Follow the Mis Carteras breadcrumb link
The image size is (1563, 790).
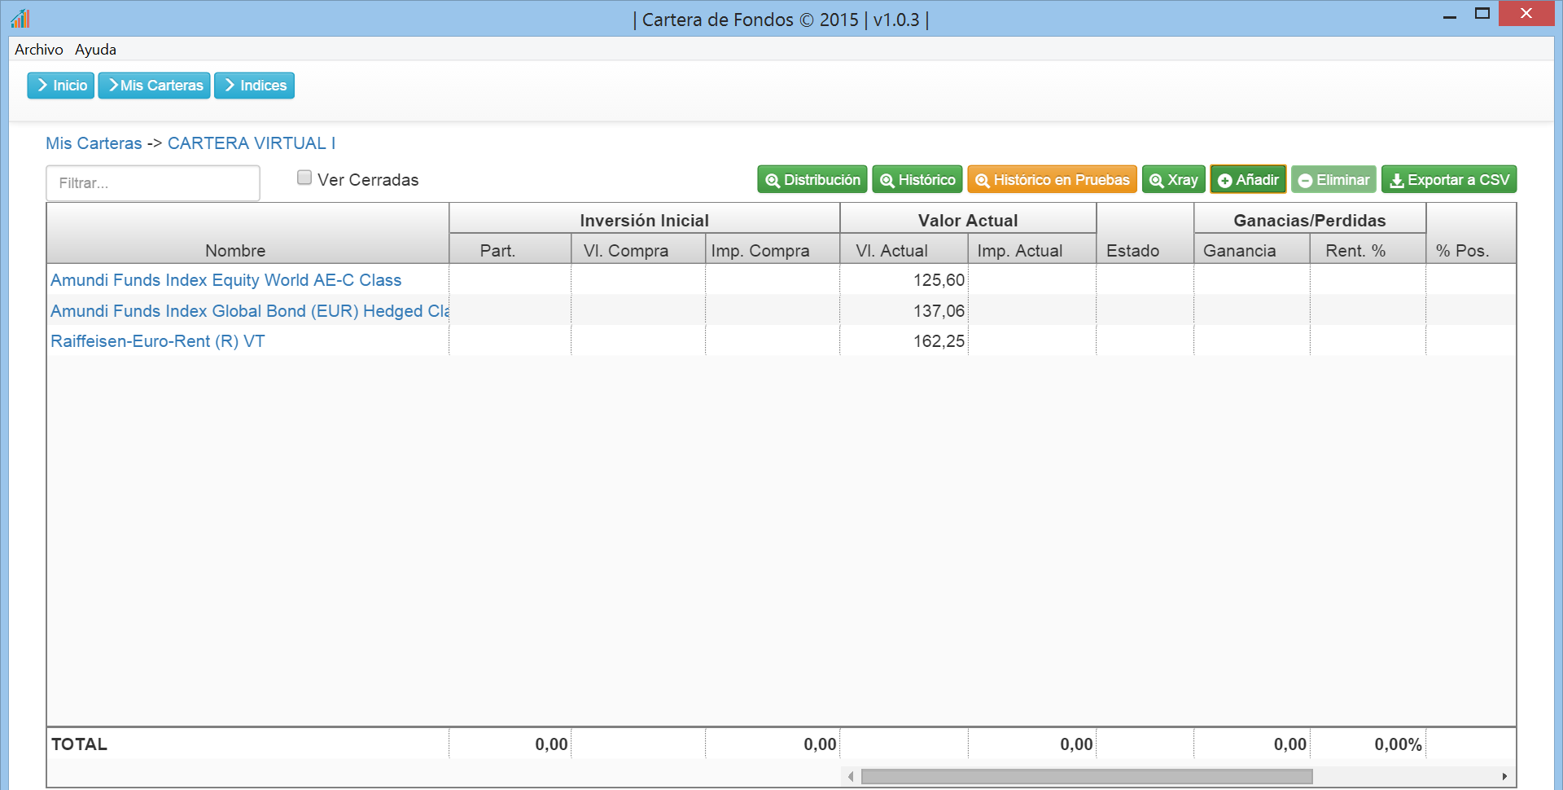94,143
